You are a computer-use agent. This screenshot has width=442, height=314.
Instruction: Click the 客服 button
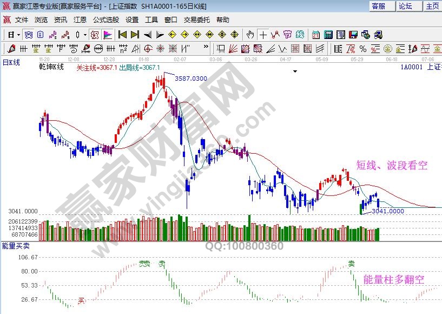point(378,6)
